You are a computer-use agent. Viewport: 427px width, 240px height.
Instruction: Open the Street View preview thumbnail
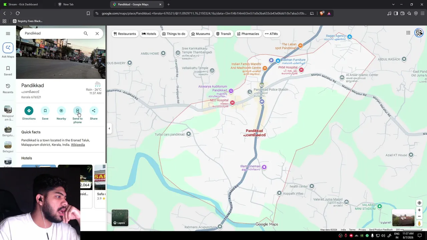(403, 218)
